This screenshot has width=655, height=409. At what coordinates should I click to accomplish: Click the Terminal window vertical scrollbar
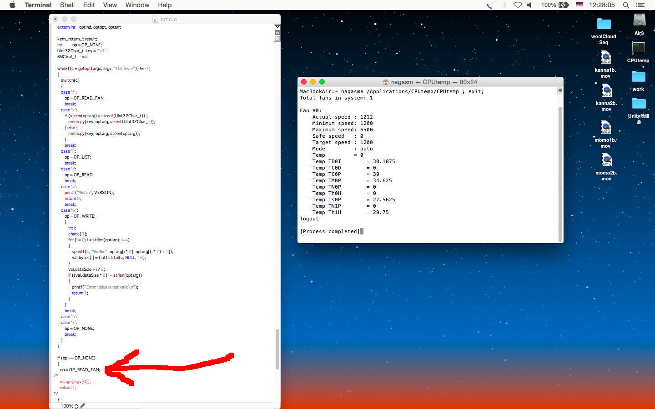pyautogui.click(x=560, y=173)
